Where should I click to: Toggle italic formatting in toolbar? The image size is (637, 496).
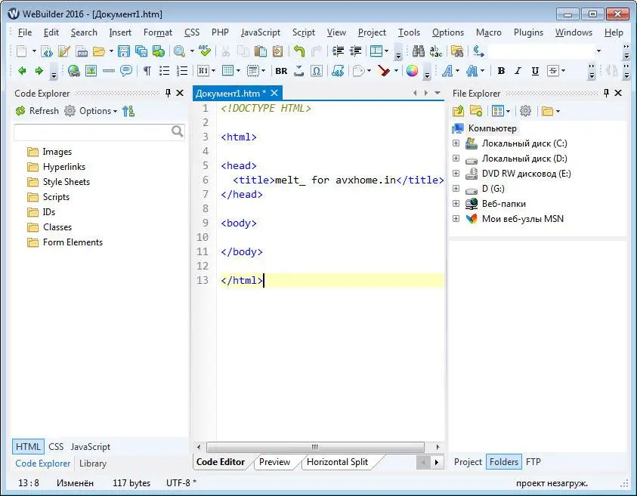click(x=518, y=71)
